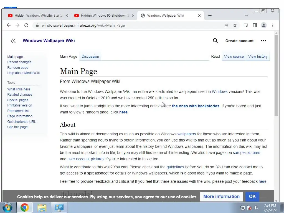
Task: Open the View source tab
Action: coord(234,56)
